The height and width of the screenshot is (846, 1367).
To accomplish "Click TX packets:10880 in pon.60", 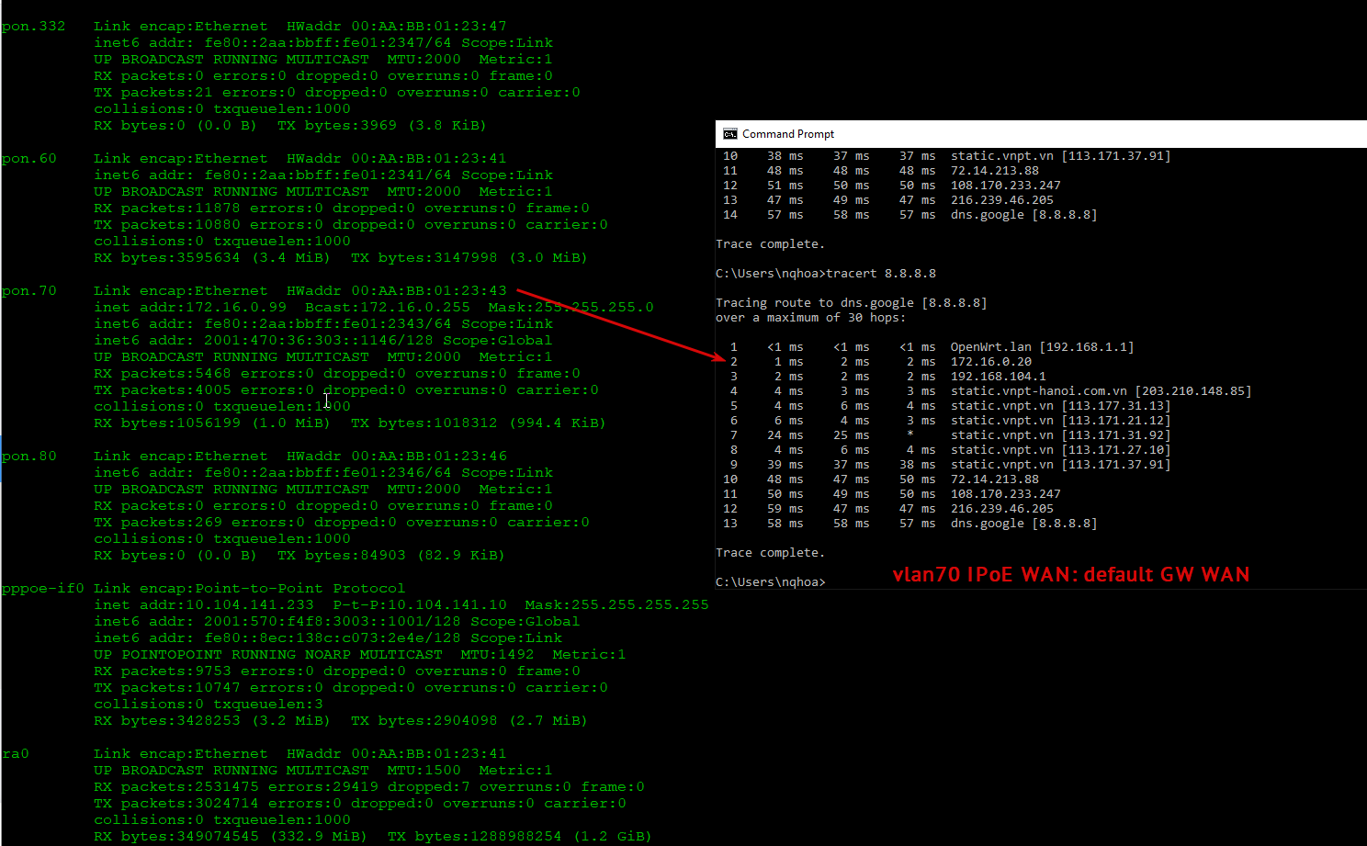I will pos(167,224).
